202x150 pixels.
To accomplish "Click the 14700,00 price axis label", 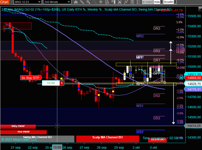I will 194,97.
